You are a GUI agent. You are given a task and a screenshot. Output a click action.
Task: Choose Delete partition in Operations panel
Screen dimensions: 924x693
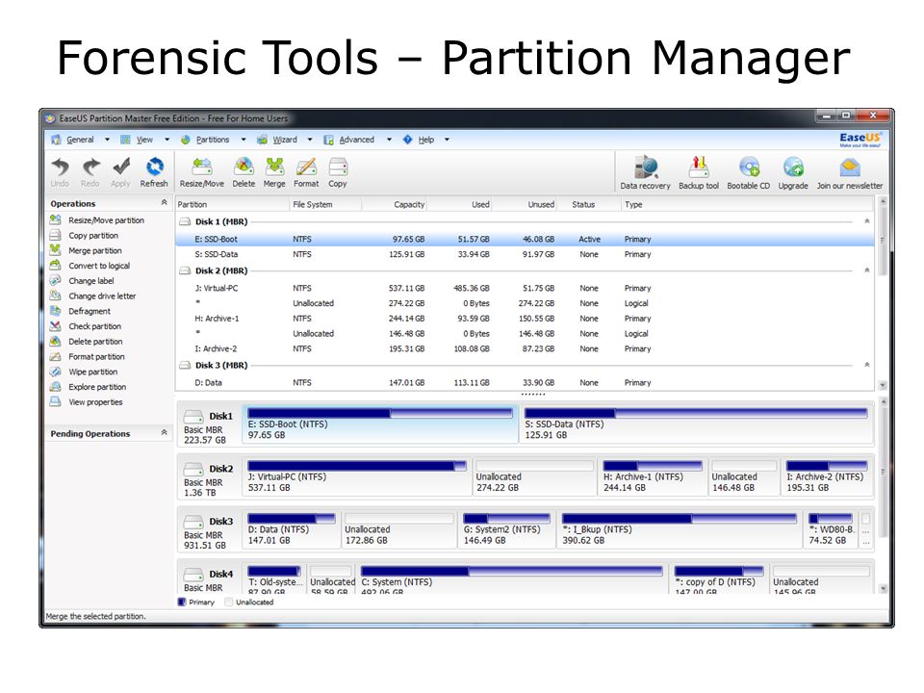pyautogui.click(x=95, y=342)
